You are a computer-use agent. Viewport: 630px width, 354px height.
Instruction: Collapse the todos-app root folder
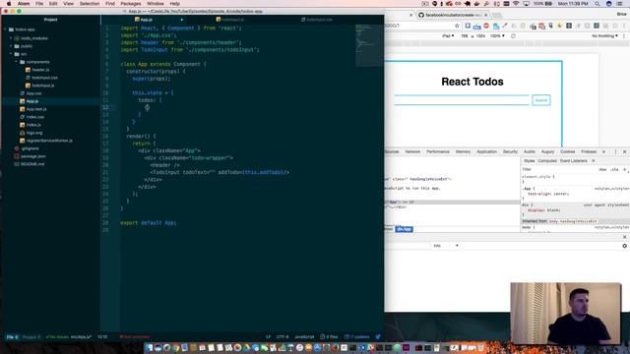[x=25, y=29]
